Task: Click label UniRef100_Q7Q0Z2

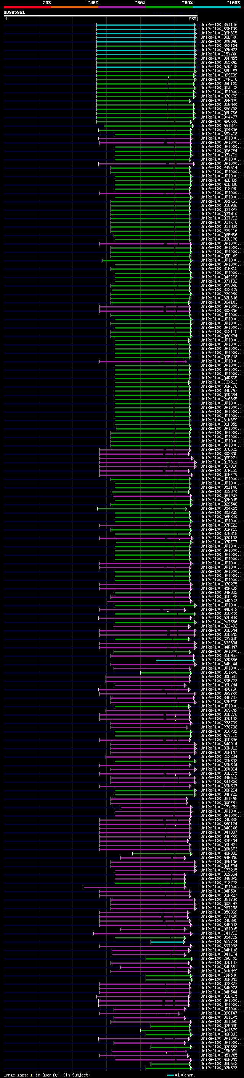Action: click(x=218, y=450)
